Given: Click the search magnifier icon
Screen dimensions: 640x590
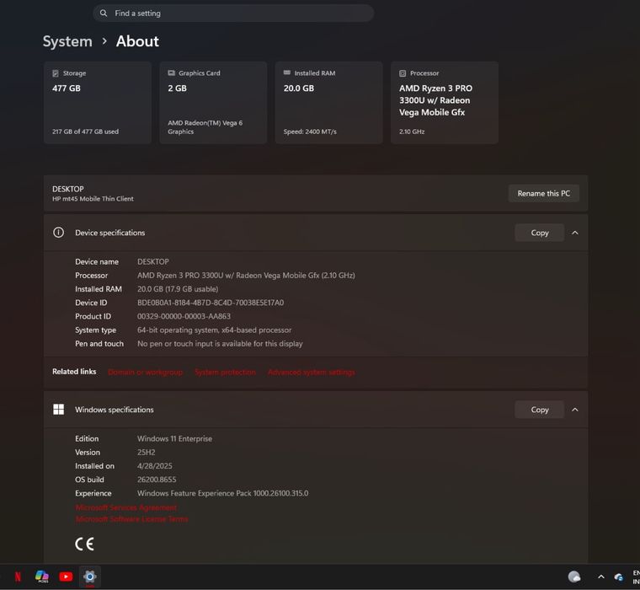Looking at the screenshot, I should click(104, 13).
